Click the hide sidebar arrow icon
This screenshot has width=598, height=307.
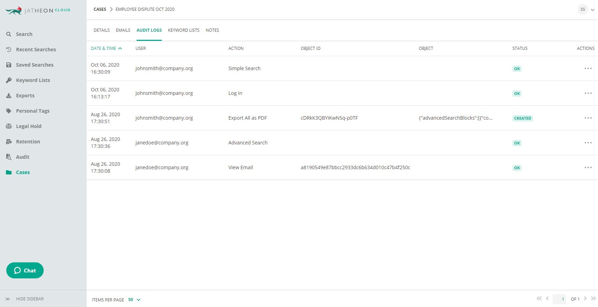click(8, 299)
